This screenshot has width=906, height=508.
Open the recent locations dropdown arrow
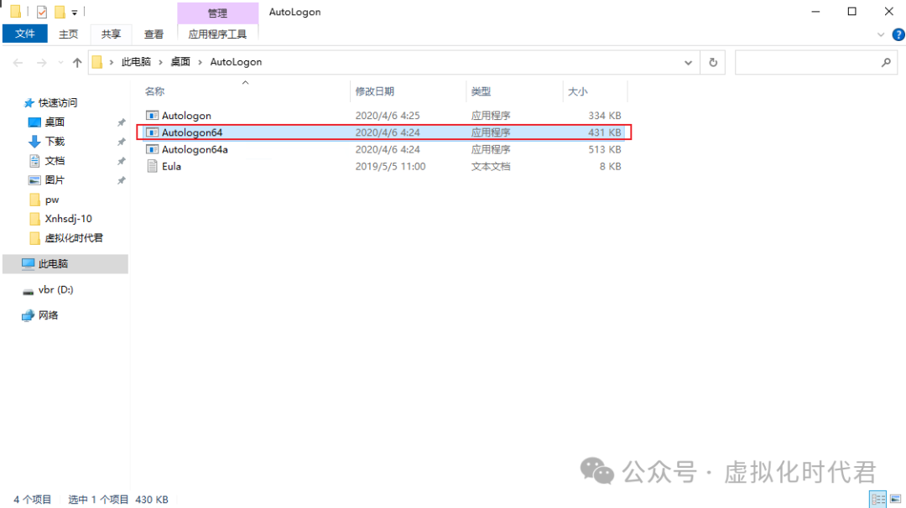click(60, 62)
